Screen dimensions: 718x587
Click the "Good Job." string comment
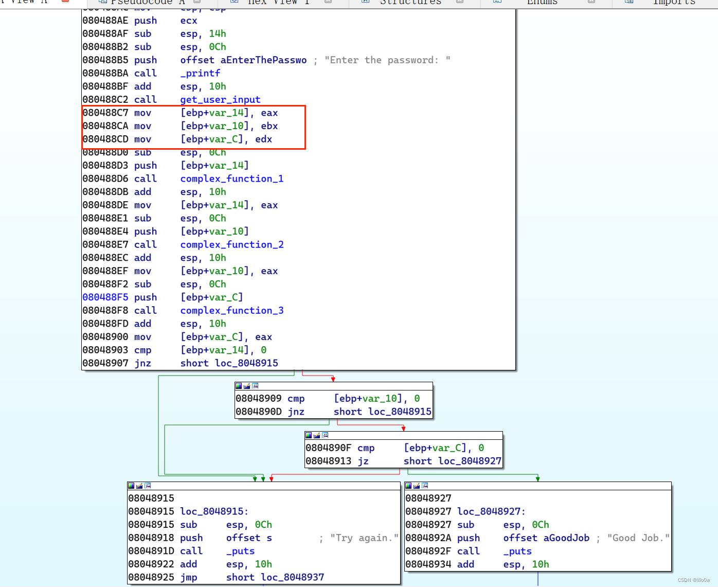[638, 538]
